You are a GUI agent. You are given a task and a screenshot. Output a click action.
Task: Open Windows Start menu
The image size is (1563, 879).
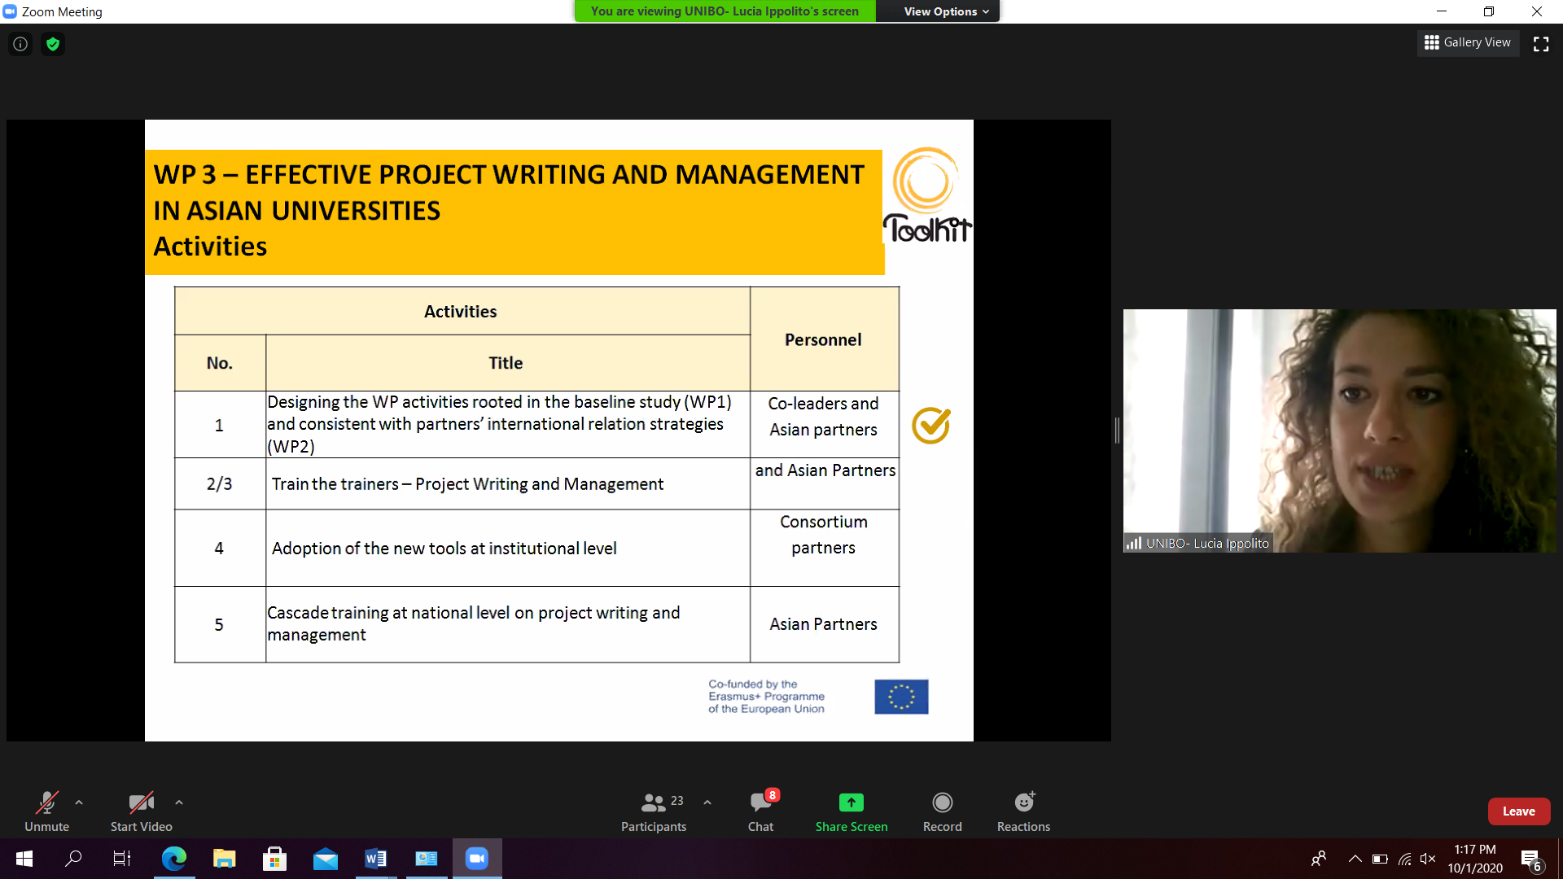pyautogui.click(x=24, y=859)
